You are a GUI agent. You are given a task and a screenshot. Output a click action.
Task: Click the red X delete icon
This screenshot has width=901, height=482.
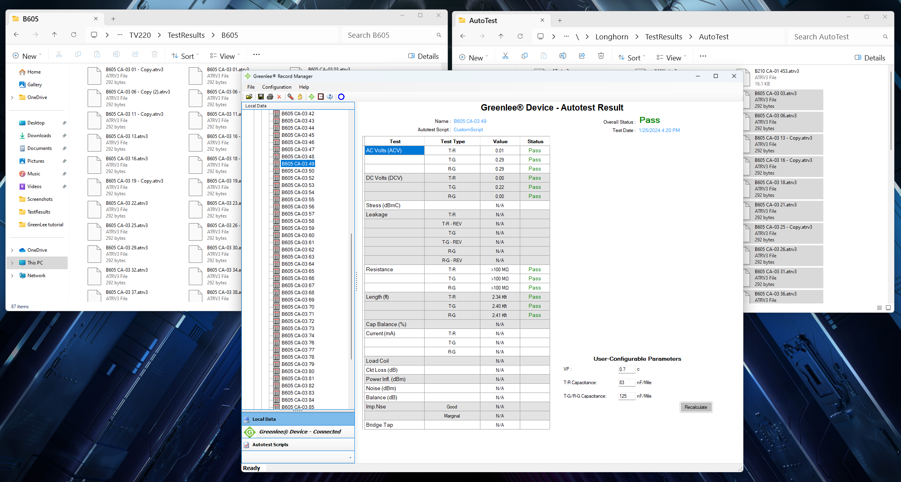279,97
